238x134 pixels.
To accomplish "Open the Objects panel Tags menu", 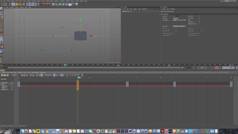I will pyautogui.click(x=139, y=9).
